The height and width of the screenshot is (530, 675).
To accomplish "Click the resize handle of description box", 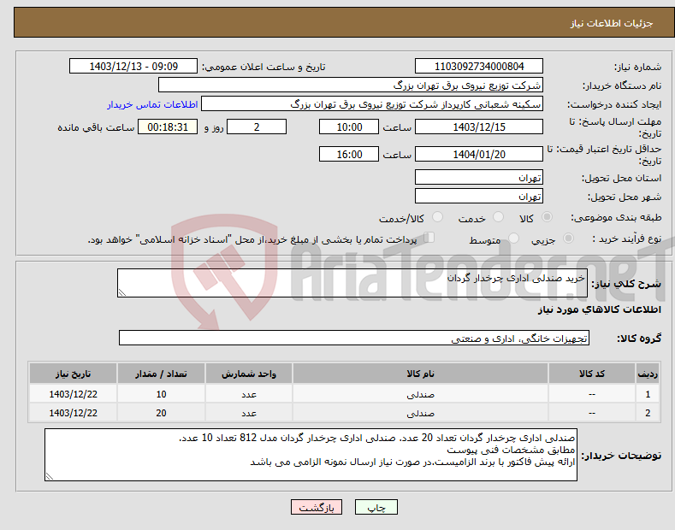I will click(122, 293).
